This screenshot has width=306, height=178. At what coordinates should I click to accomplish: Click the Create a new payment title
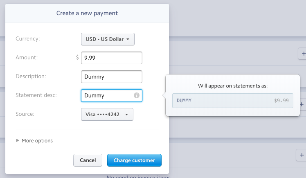tap(87, 13)
